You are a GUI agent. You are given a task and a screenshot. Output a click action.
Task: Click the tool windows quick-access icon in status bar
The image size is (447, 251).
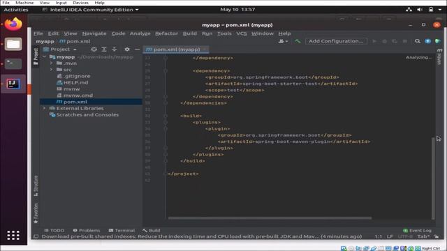coord(36,236)
